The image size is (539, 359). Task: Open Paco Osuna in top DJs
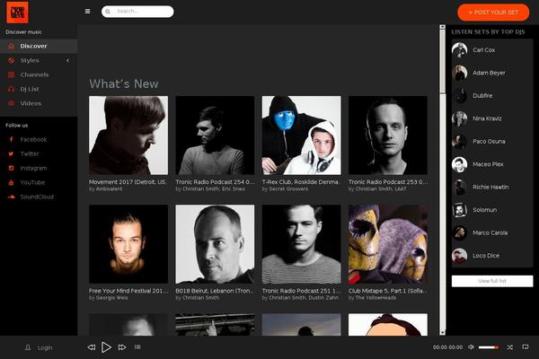pos(489,142)
